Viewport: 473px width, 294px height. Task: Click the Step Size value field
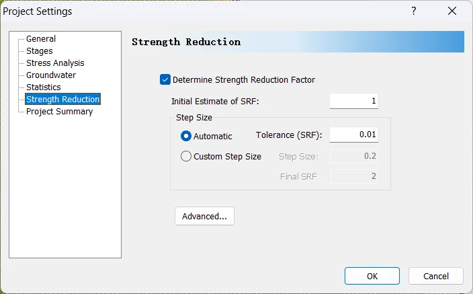353,157
